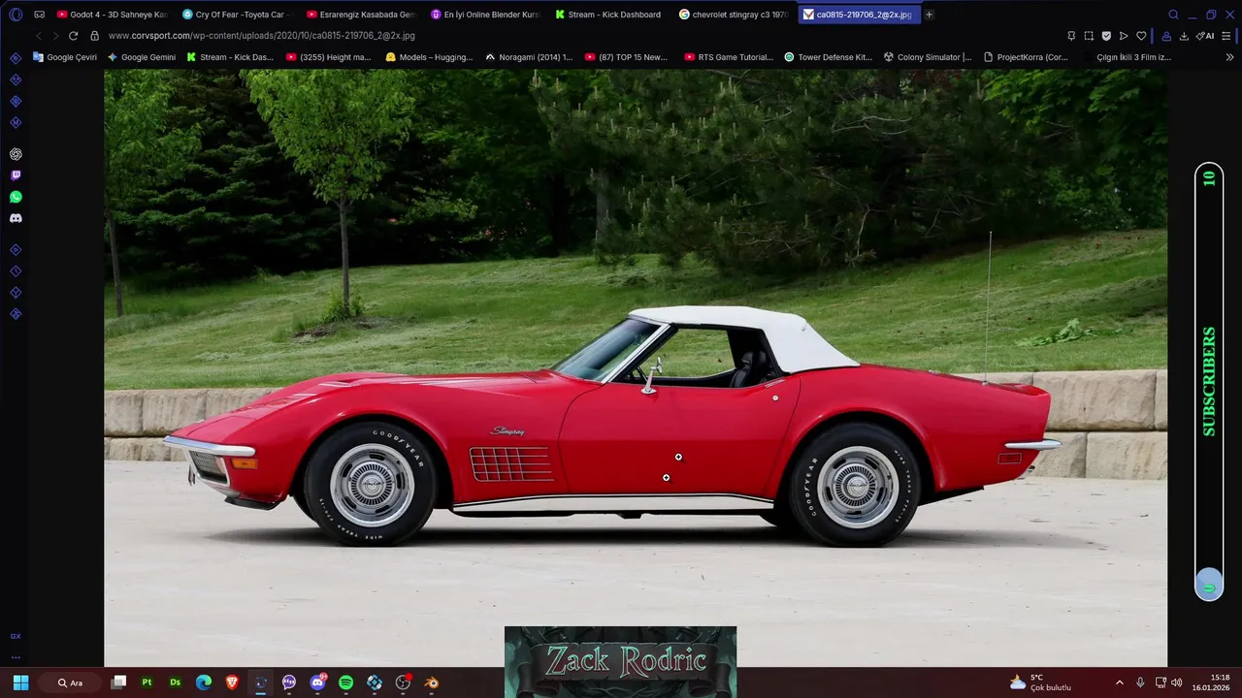
Task: Open Models – Hugging... bookmark
Action: [x=429, y=57]
